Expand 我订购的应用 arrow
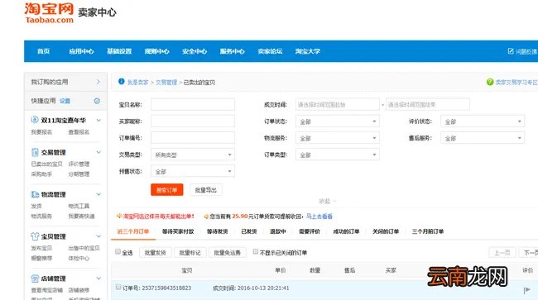 [x=98, y=82]
